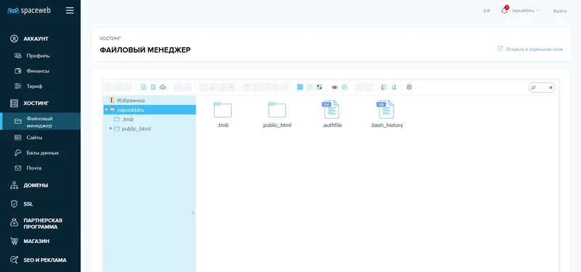The width and height of the screenshot is (581, 272).
Task: Click the Хостинг server icon
Action: tap(14, 103)
